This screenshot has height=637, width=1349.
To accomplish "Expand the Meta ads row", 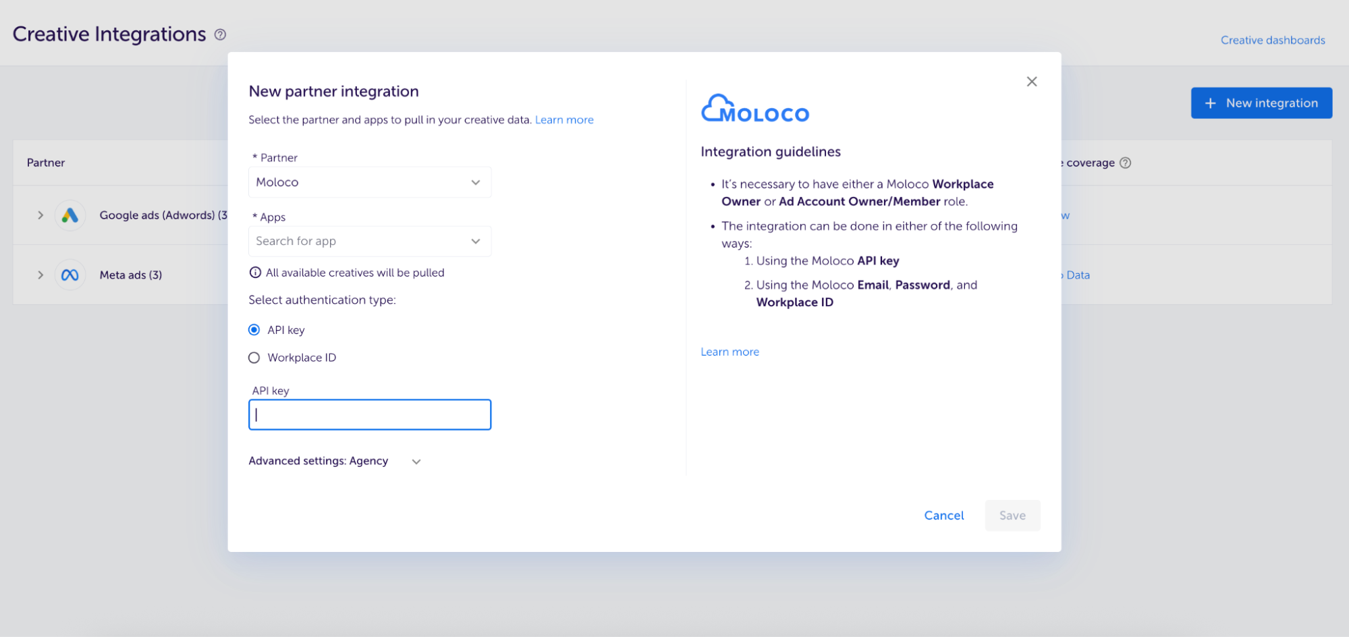I will 40,275.
